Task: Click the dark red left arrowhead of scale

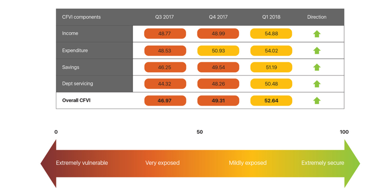Action: pyautogui.click(x=49, y=163)
